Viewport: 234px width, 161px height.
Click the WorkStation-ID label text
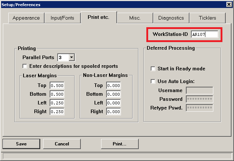pyautogui.click(x=170, y=34)
